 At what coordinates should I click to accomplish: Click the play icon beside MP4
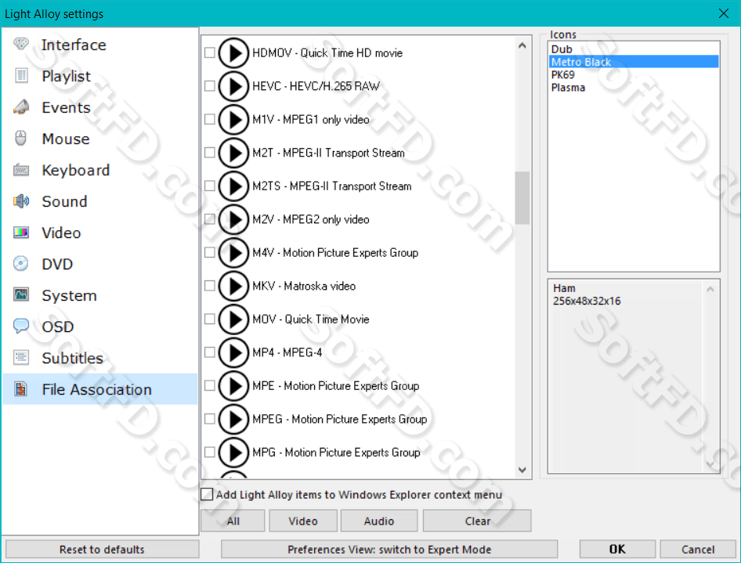233,352
